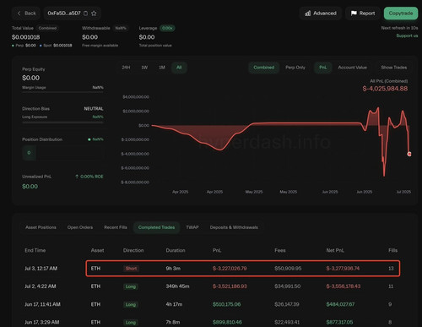Click the Copytrade button
This screenshot has width=422, height=327.
(401, 14)
